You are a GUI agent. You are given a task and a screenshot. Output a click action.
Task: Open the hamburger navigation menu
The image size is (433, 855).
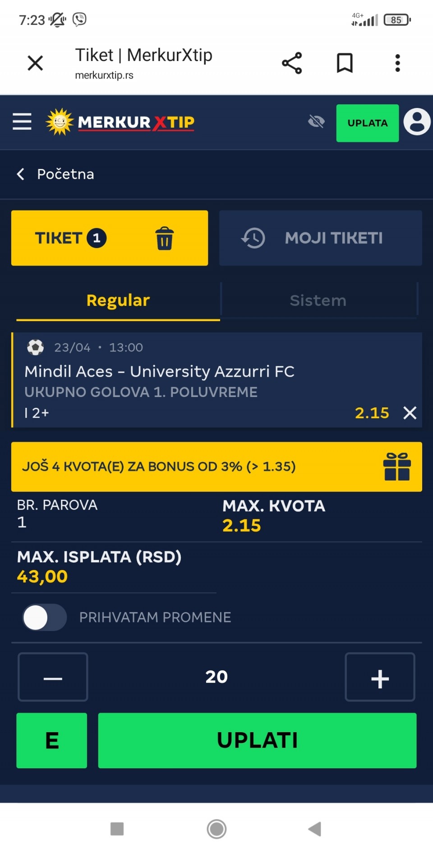click(22, 121)
